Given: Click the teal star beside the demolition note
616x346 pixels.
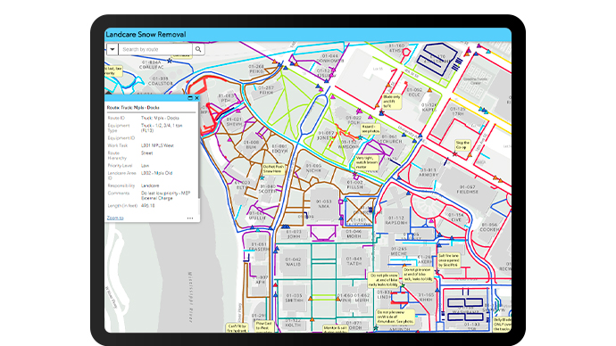Looking at the screenshot, I should click(x=376, y=328).
